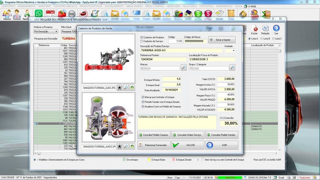
Task: Click the Gerar e Imprimir button
Action: pos(222,40)
